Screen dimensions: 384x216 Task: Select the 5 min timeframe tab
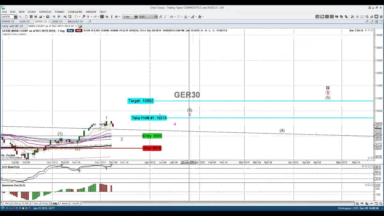[15, 203]
